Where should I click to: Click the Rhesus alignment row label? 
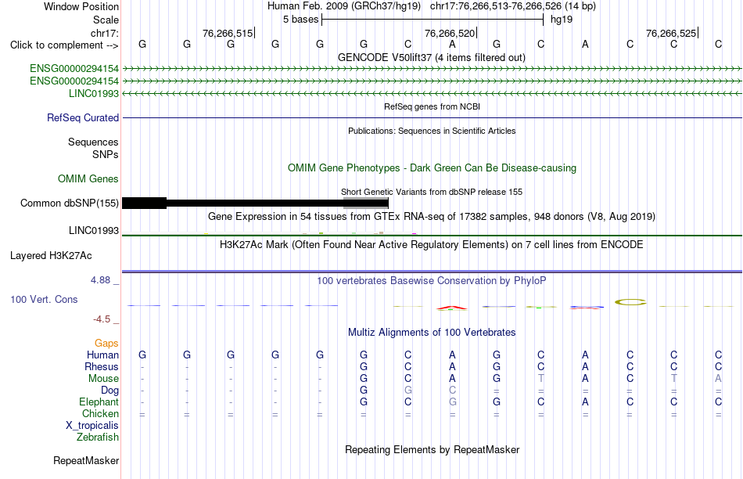(x=102, y=366)
